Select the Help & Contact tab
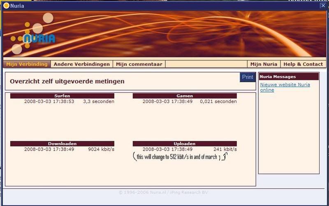329x206 pixels. (x=303, y=64)
